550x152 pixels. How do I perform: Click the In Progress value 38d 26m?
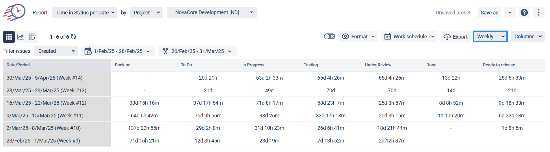pyautogui.click(x=270, y=116)
